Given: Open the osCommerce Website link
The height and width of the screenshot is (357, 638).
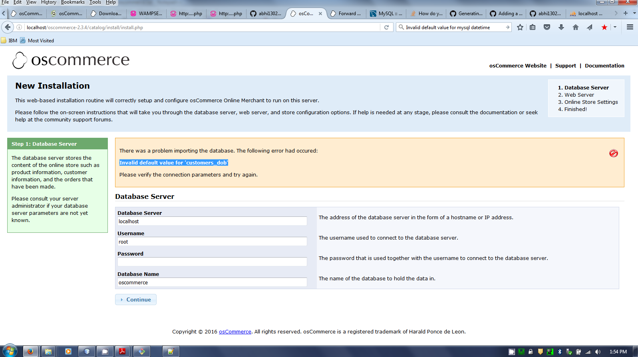Looking at the screenshot, I should click(x=518, y=65).
